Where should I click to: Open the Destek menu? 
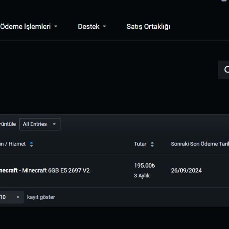pyautogui.click(x=89, y=27)
